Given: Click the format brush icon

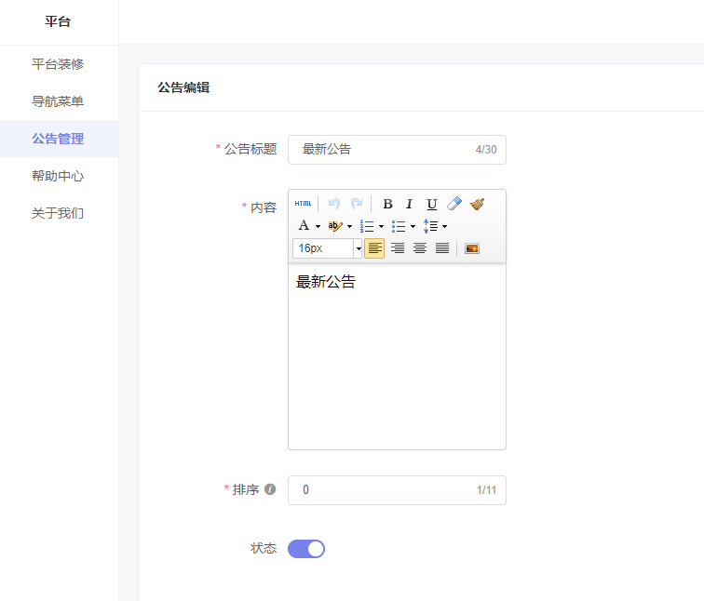Looking at the screenshot, I should tap(477, 204).
